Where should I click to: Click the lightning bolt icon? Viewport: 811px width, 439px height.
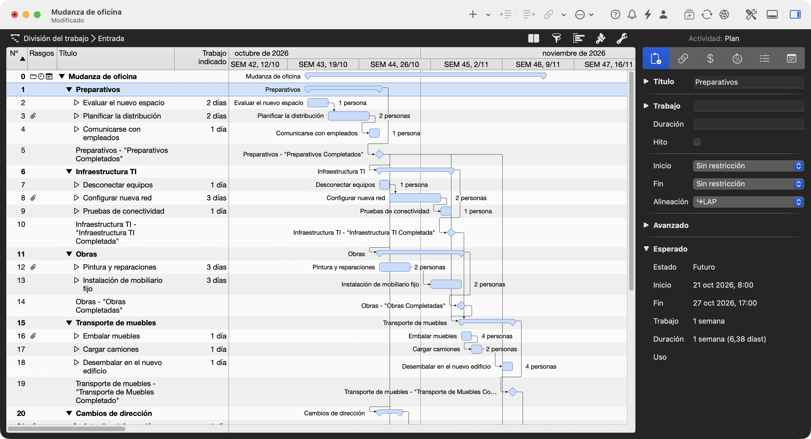coord(648,14)
